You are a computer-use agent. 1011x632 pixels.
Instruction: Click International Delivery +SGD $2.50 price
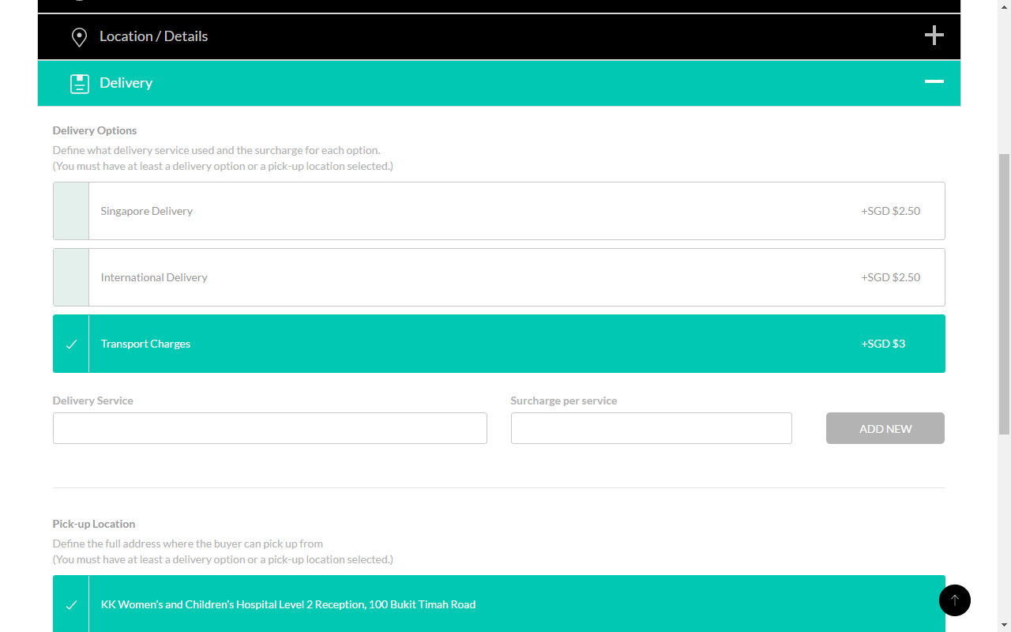(x=891, y=277)
